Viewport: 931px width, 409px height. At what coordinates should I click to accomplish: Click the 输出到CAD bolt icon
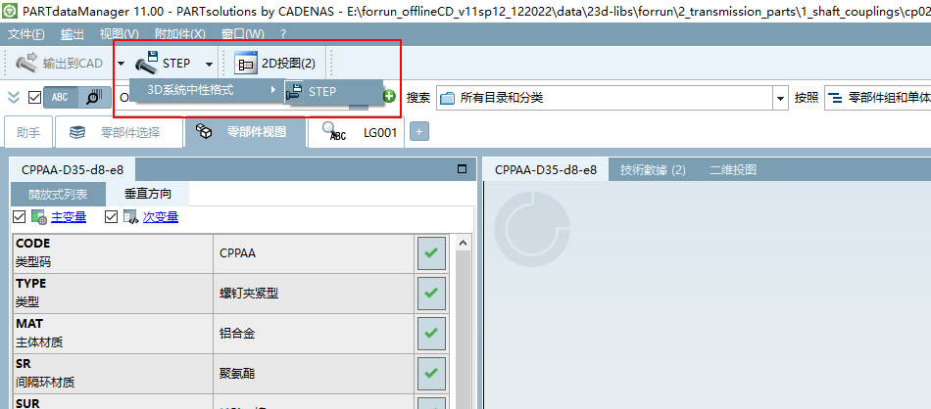coord(26,63)
